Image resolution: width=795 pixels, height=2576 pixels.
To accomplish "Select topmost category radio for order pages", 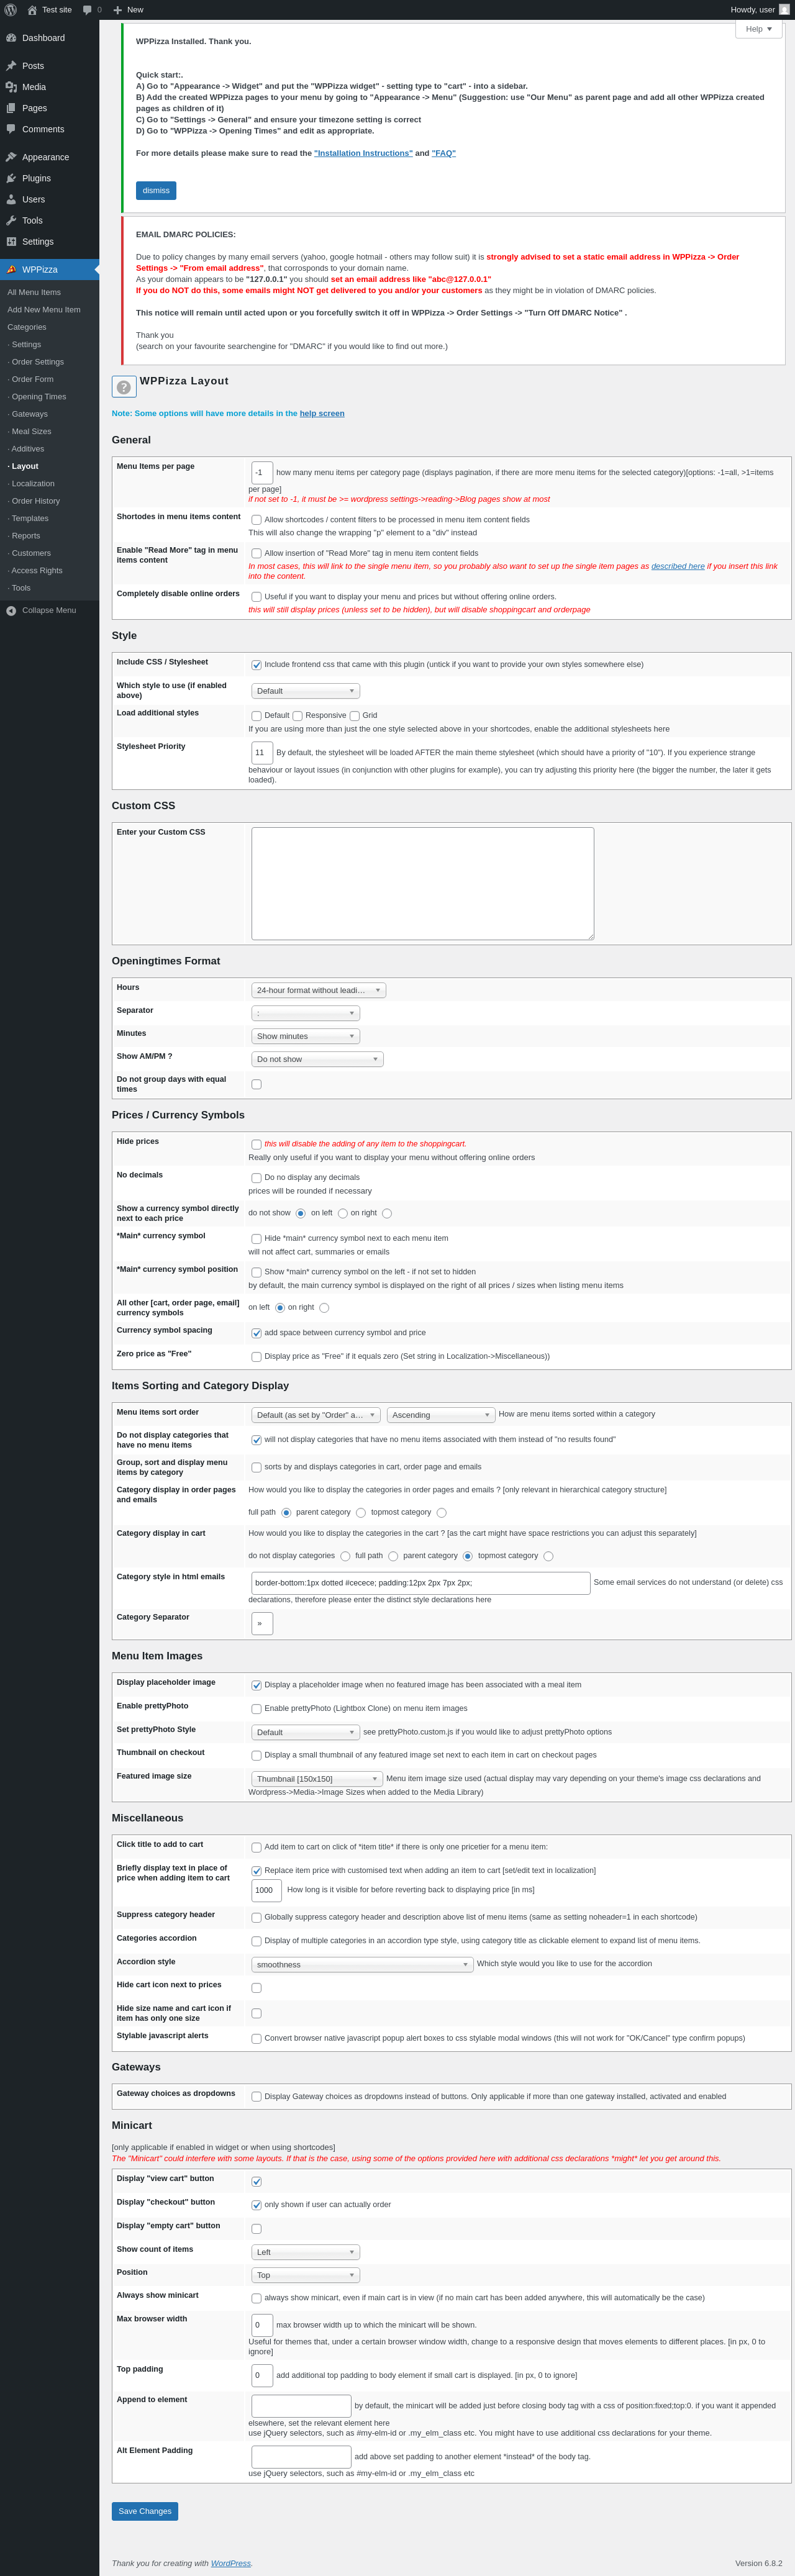I will (x=441, y=1513).
